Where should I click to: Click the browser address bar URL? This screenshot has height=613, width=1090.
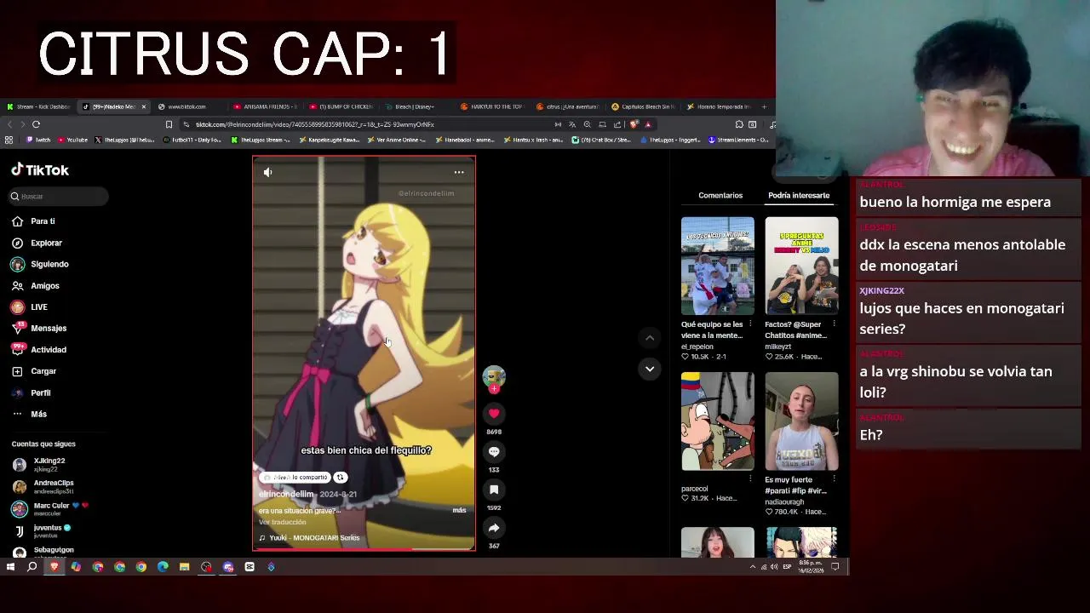315,124
